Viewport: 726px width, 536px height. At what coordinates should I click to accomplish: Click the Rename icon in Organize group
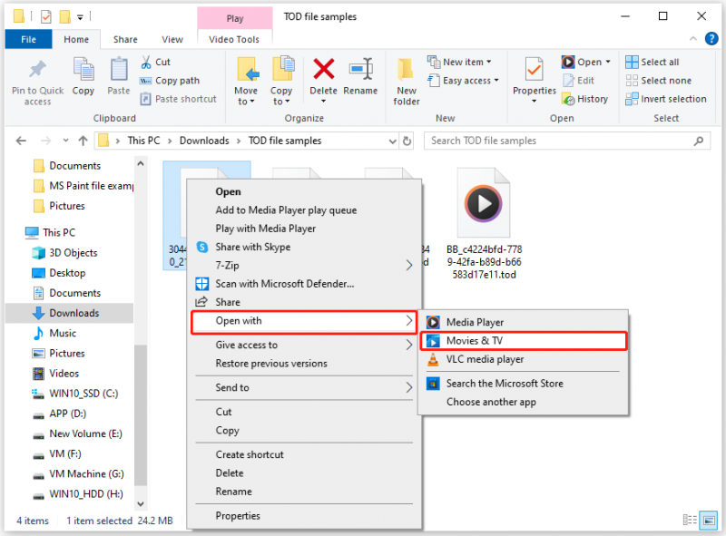pyautogui.click(x=360, y=70)
